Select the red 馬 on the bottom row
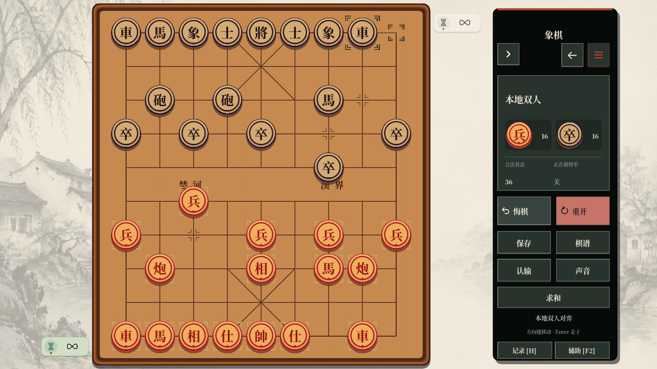Screen dimensions: 657x369 tap(160, 336)
